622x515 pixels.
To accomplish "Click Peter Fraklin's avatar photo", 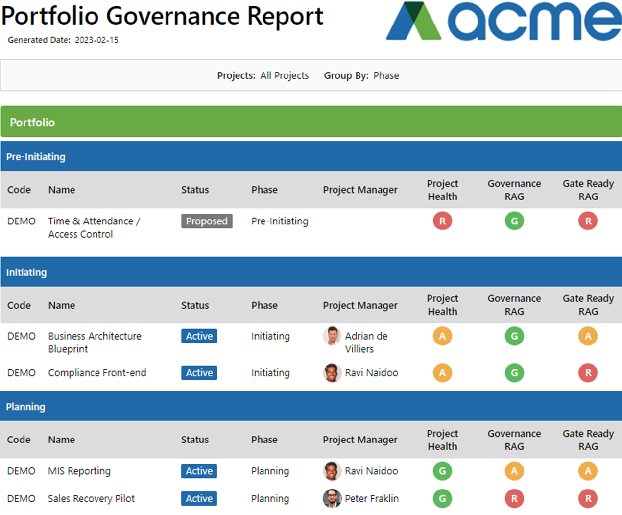I will [332, 498].
